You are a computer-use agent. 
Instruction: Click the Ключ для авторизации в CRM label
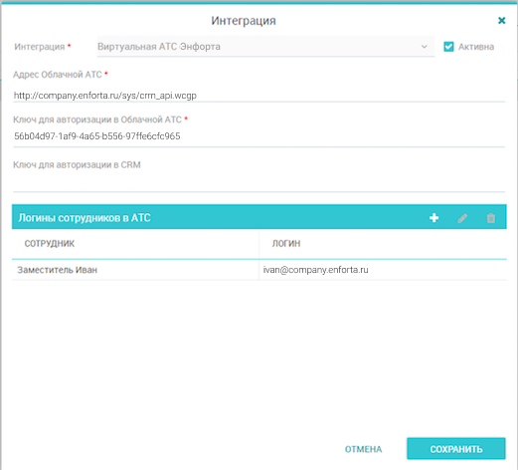coord(77,165)
